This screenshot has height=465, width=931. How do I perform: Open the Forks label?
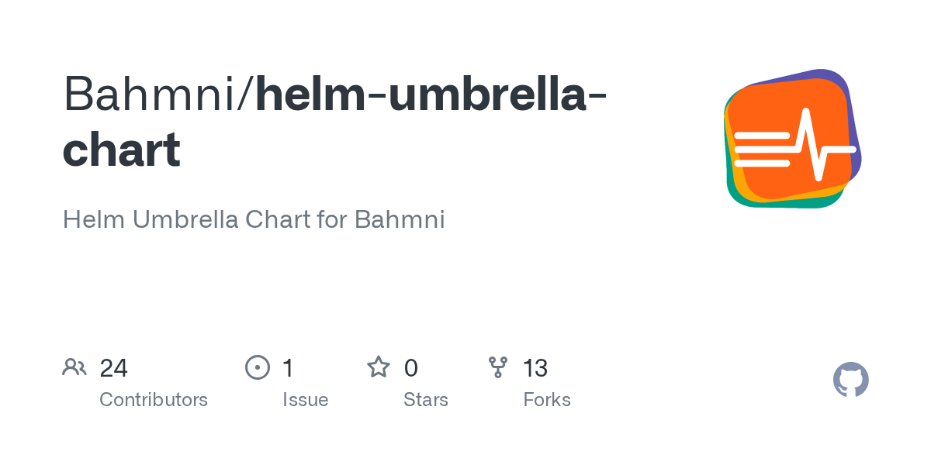[x=547, y=400]
